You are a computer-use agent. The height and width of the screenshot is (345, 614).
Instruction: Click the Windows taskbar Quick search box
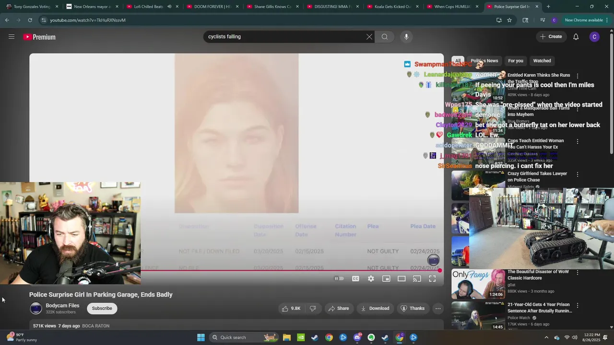click(x=244, y=337)
